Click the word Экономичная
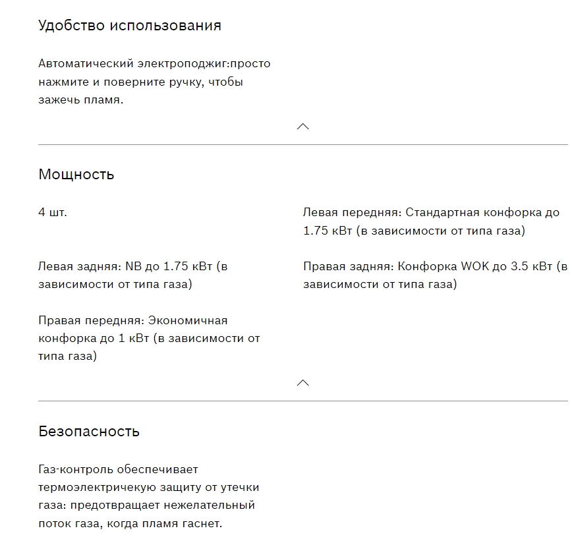This screenshot has height=545, width=572. coord(187,320)
